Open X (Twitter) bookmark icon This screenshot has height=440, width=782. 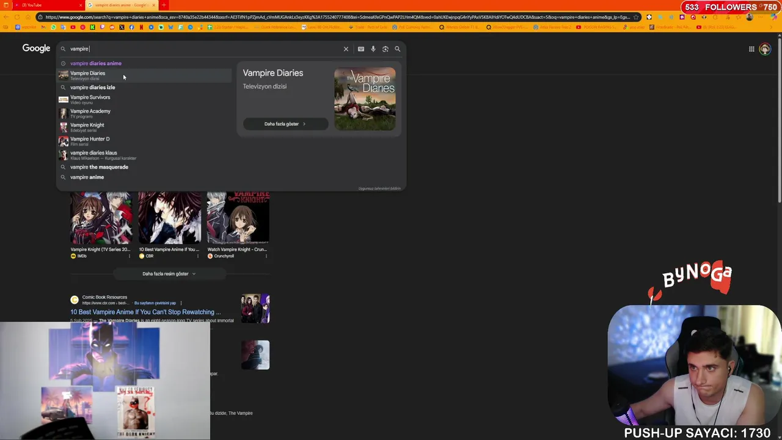tap(122, 27)
